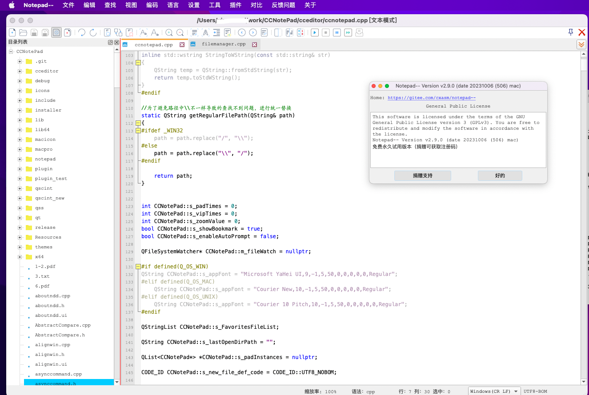Screen dimensions: 589x395
Task: Expand the installer folder node
Action: pos(20,110)
